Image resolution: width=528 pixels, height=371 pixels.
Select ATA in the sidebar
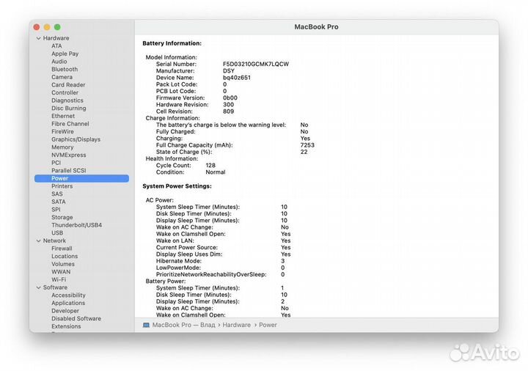click(56, 45)
